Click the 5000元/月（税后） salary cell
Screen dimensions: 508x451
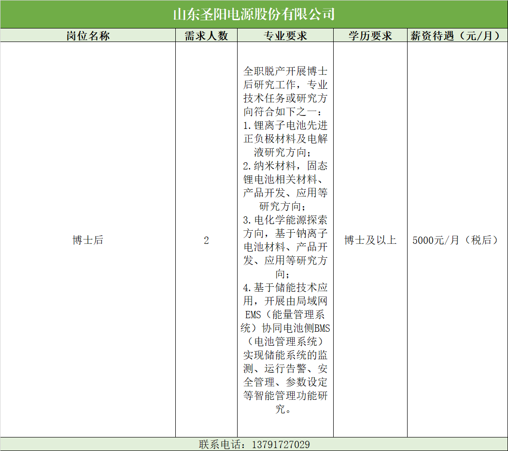point(457,240)
